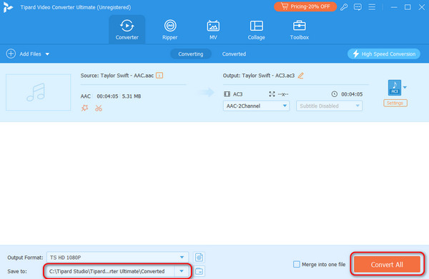This screenshot has width=429, height=279.
Task: Click the key register icon
Action: tap(344, 7)
